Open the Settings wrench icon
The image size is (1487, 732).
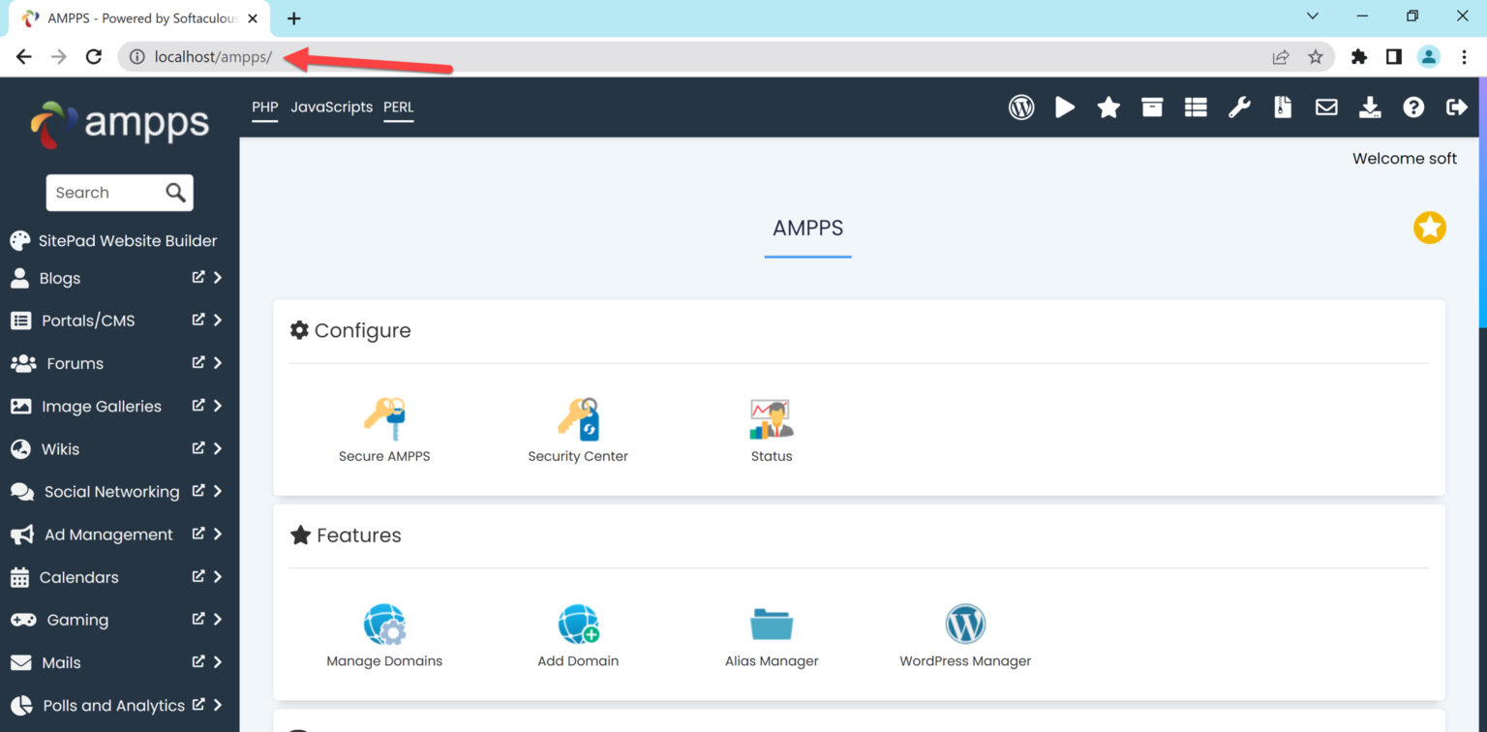point(1239,107)
